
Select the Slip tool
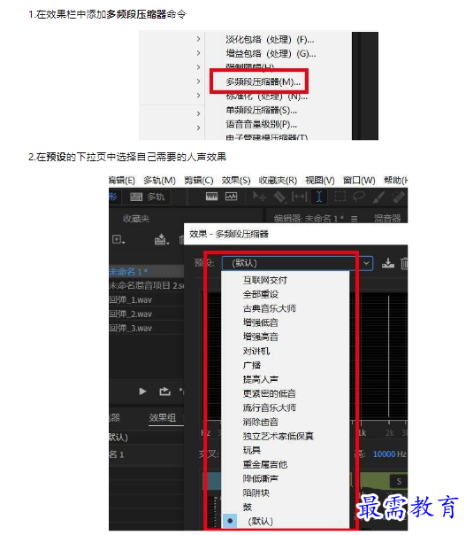[x=300, y=197]
